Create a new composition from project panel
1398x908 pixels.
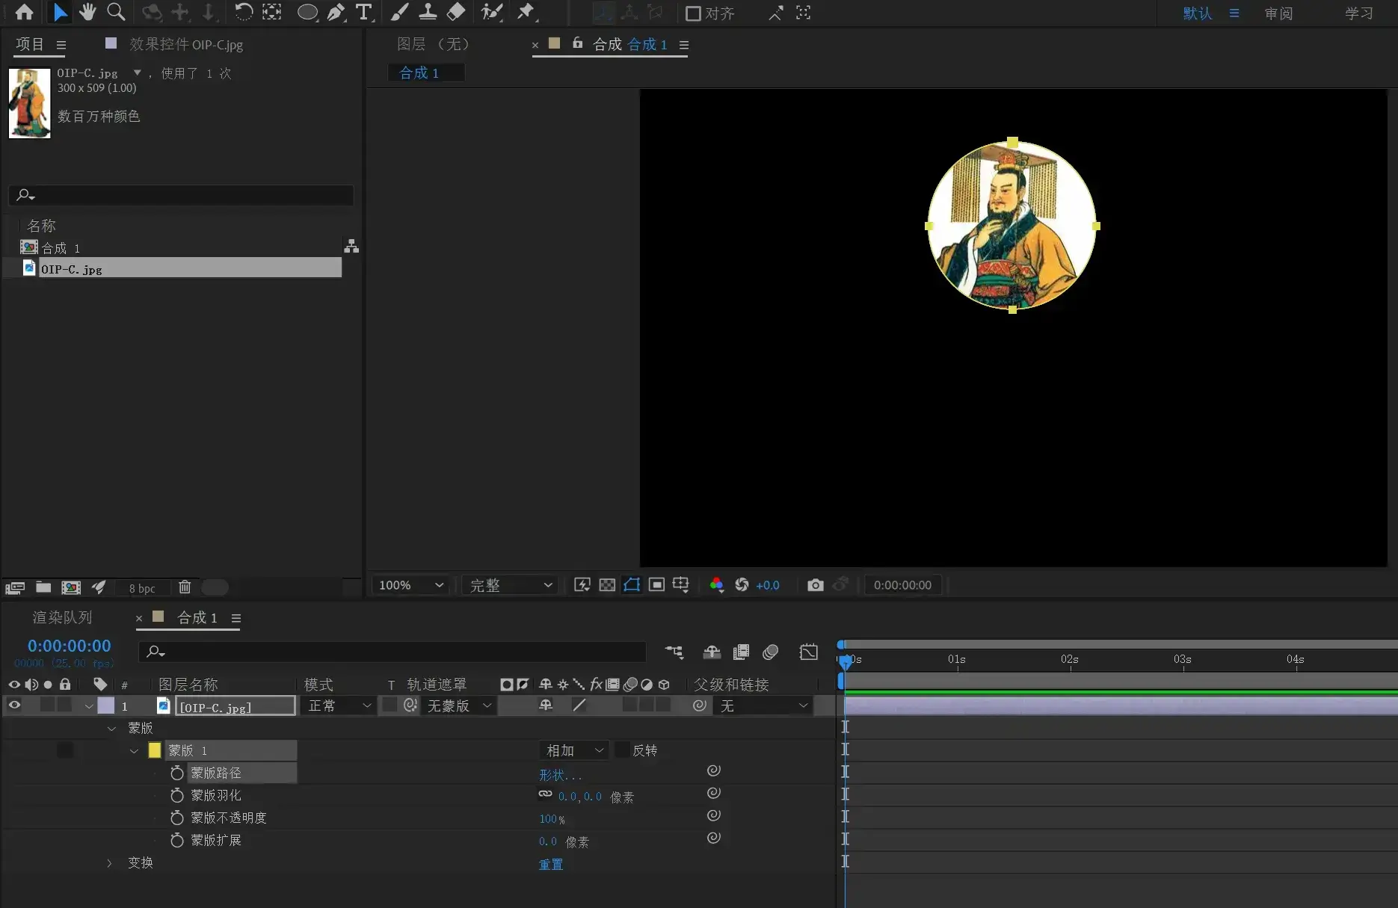[x=71, y=587]
